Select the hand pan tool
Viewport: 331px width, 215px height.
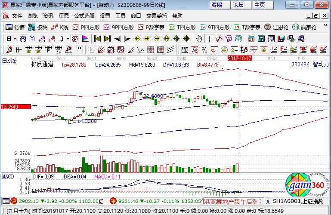[199, 39]
